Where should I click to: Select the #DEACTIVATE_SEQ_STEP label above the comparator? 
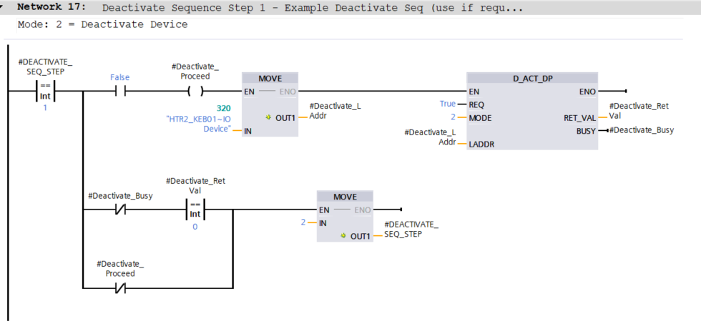(45, 67)
